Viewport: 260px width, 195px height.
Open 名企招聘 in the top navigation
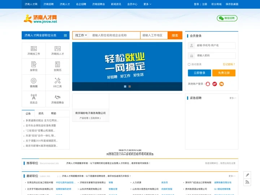click(x=81, y=4)
